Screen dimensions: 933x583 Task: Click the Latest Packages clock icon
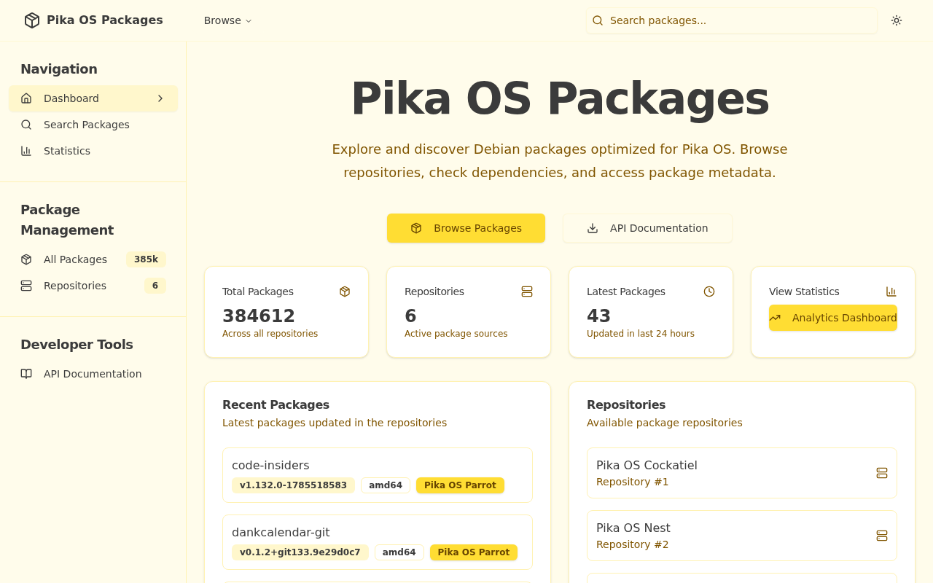coord(709,291)
